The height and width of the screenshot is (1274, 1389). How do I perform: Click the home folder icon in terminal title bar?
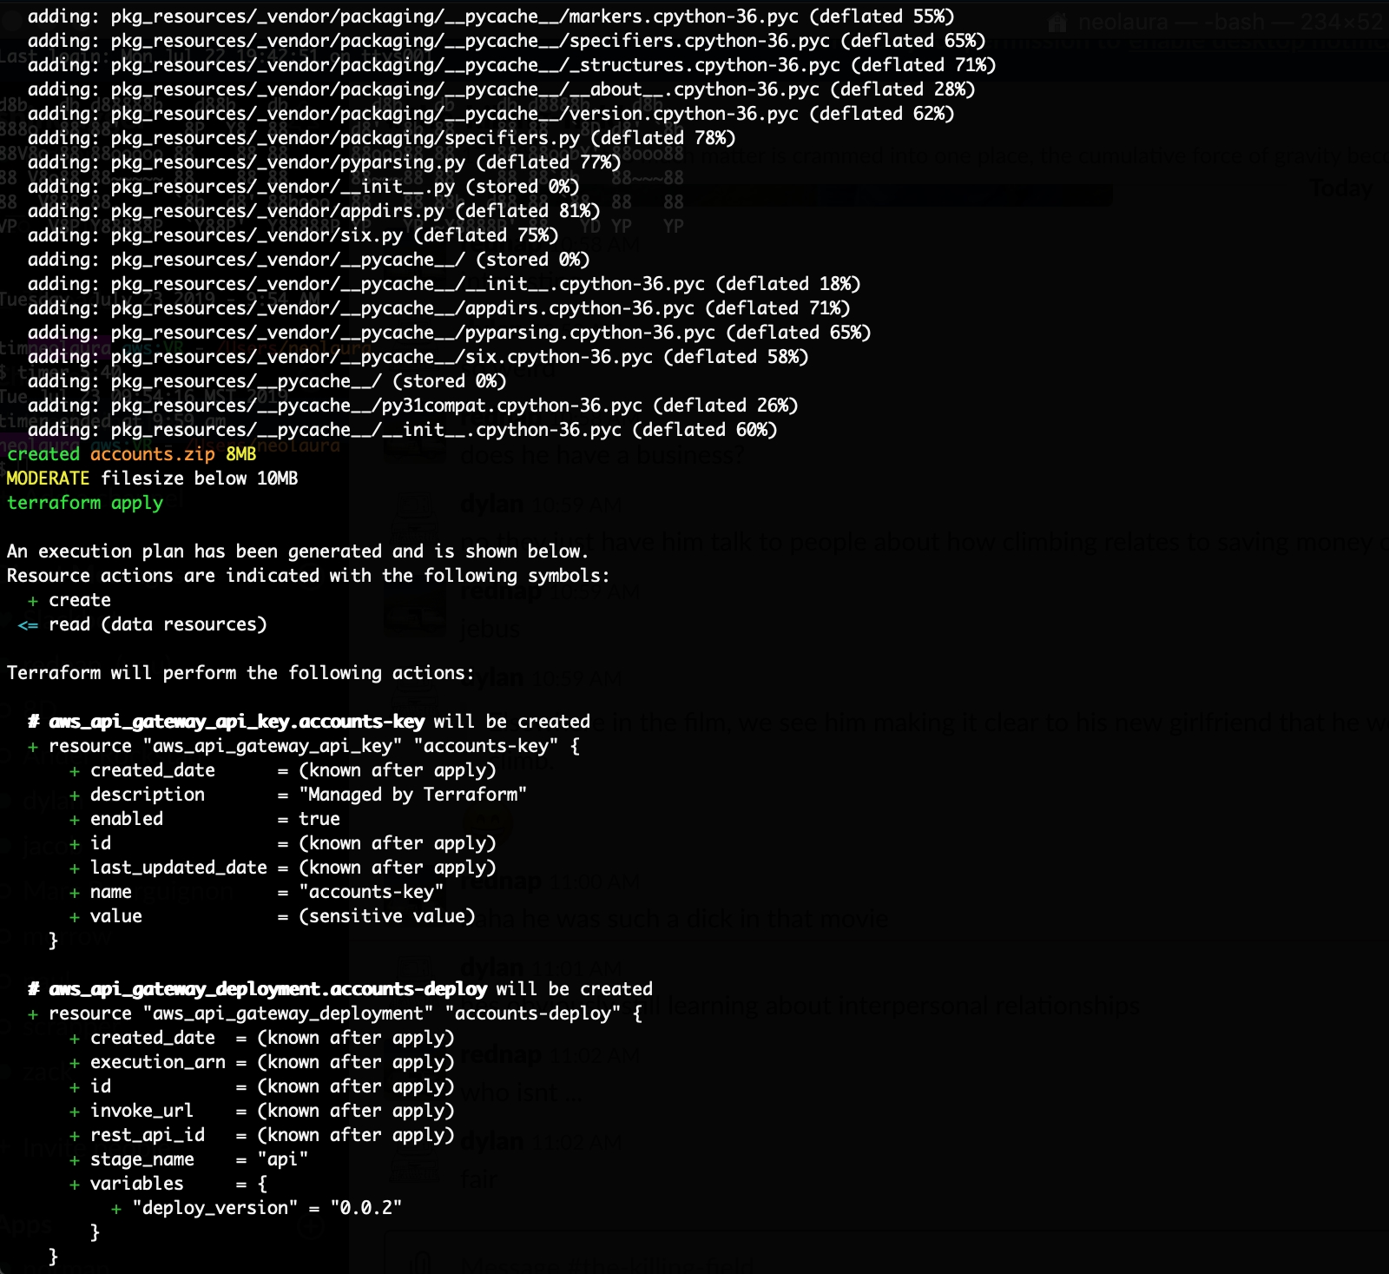click(x=1057, y=23)
